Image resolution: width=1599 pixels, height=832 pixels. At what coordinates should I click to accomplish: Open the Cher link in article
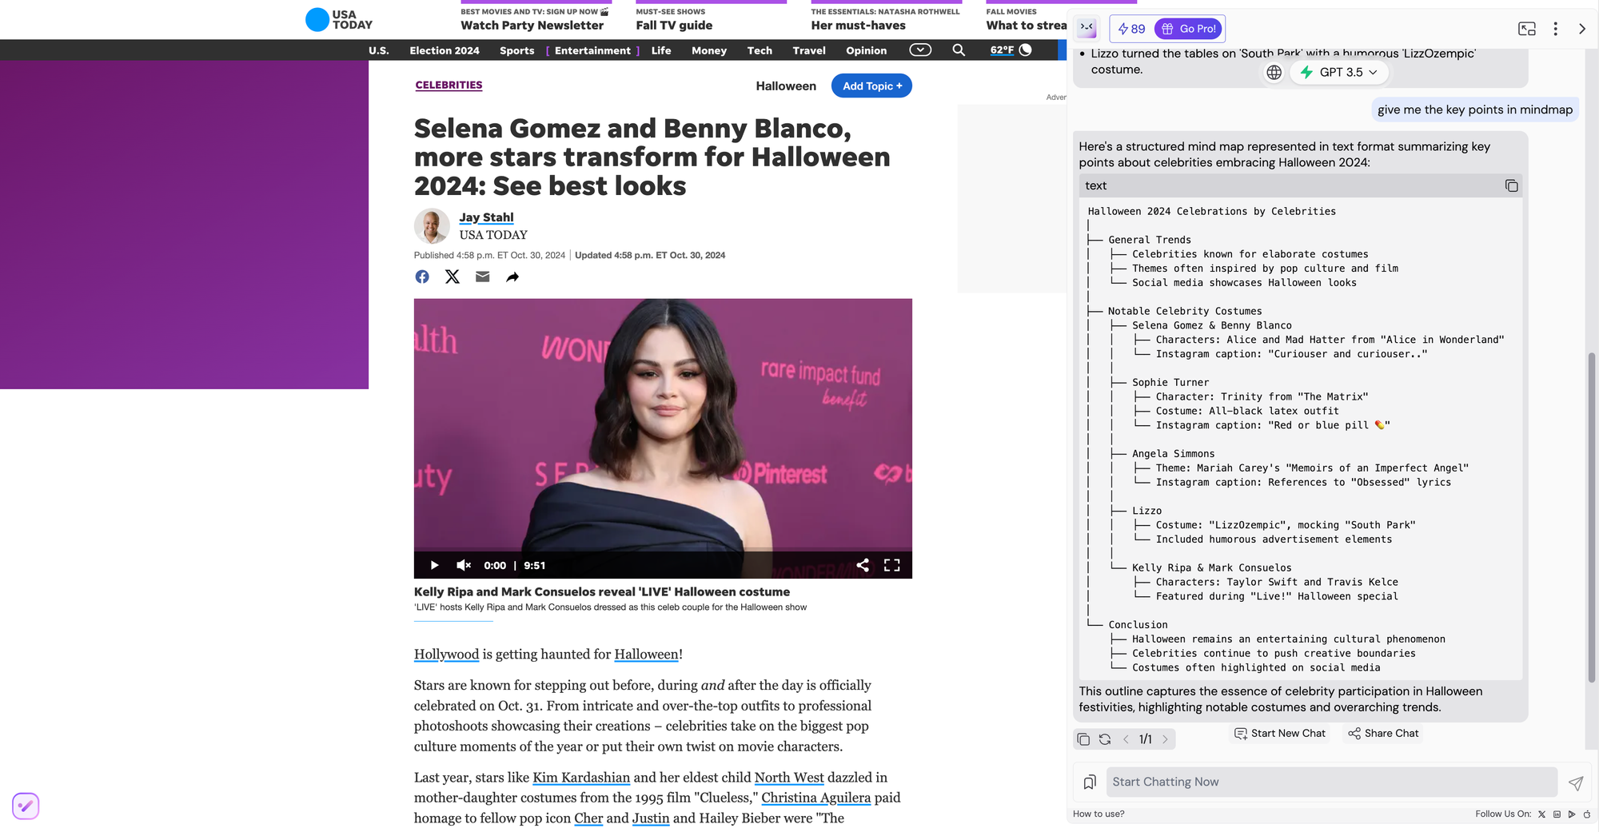588,818
